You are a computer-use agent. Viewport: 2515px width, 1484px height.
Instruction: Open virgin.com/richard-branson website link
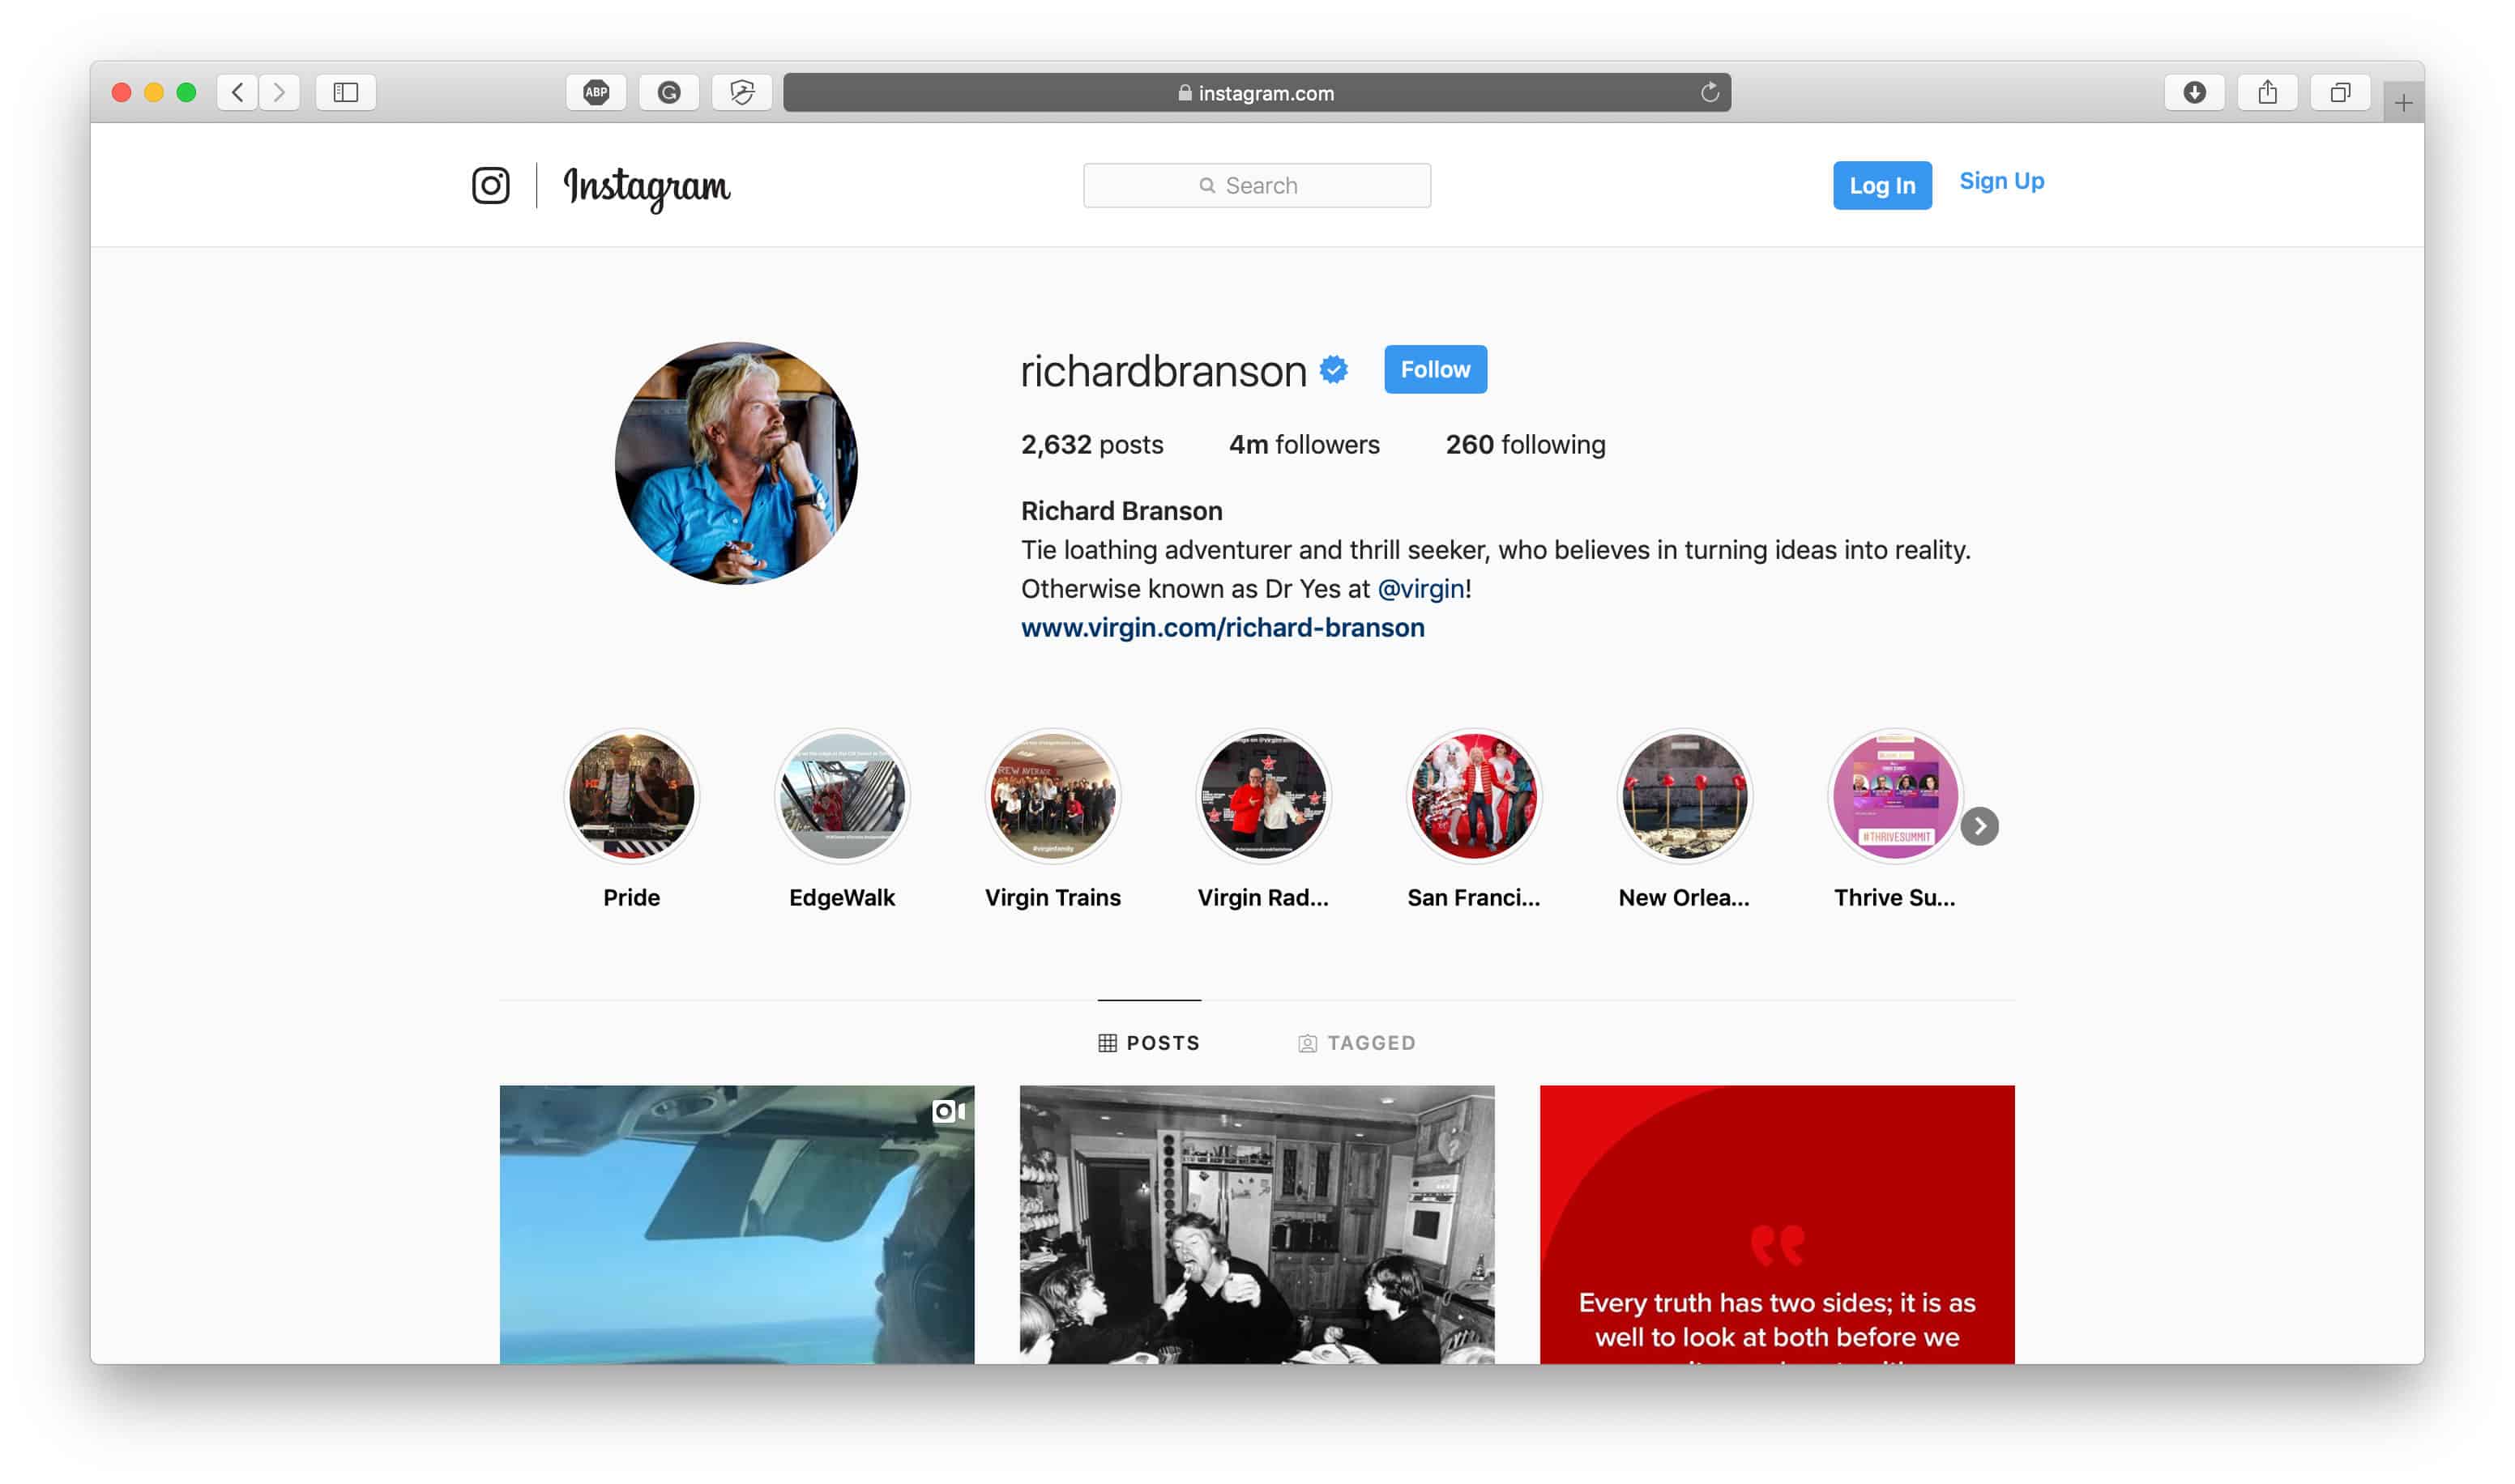(1222, 627)
